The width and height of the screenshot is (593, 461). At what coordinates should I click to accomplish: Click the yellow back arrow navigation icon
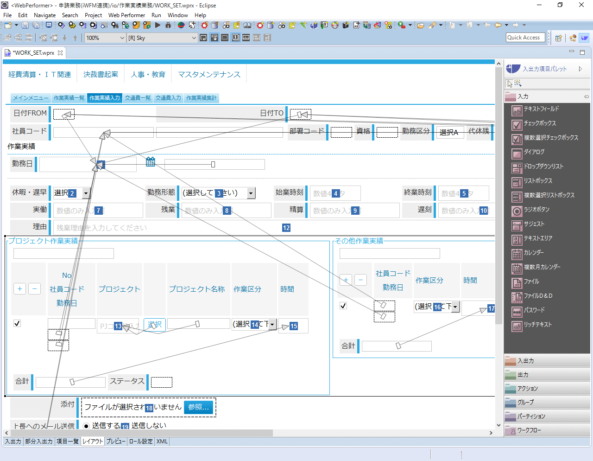coord(498,26)
